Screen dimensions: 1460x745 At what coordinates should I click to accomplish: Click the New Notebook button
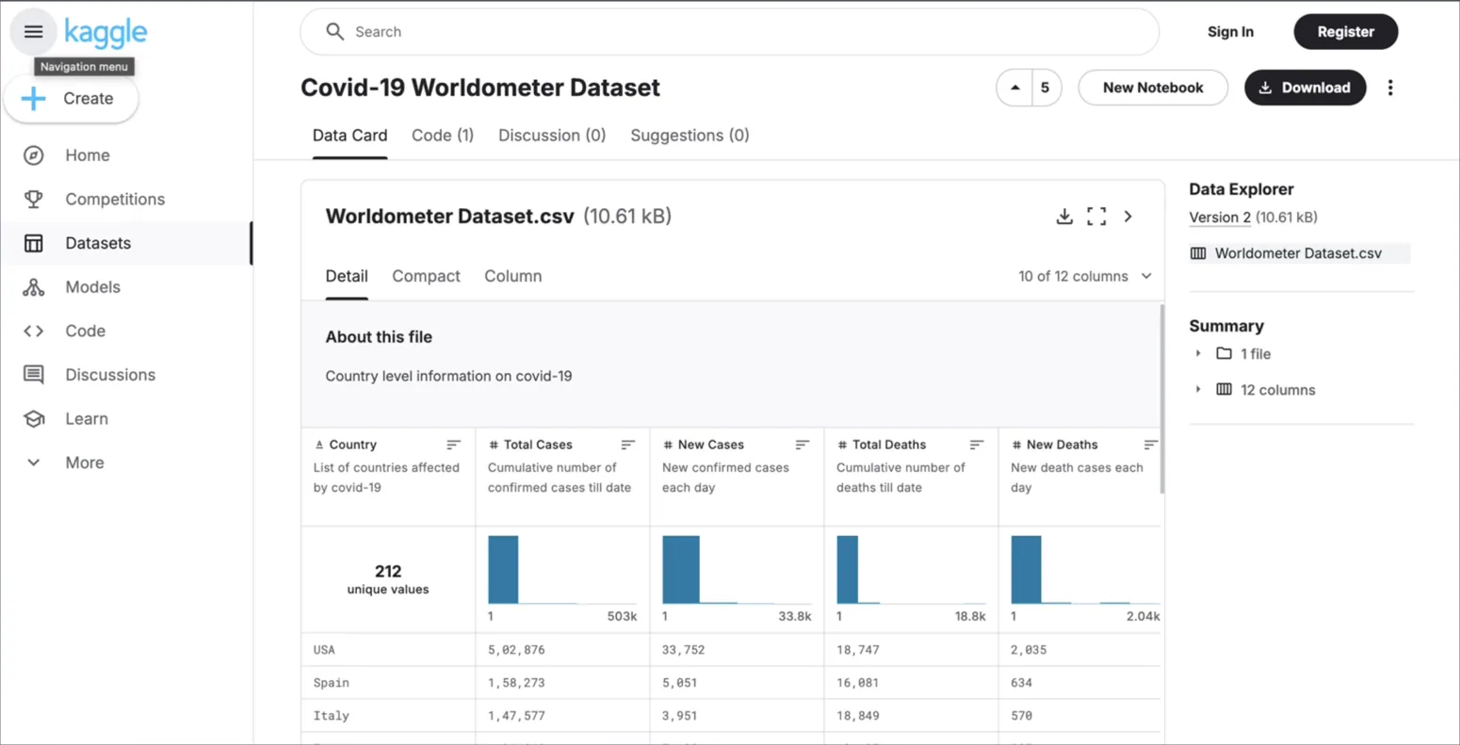1153,88
